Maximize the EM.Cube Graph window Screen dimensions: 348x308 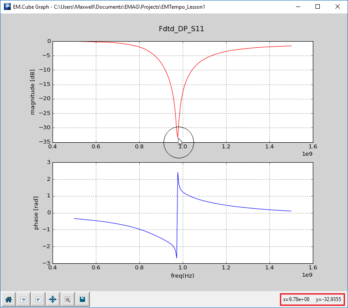(318, 7)
